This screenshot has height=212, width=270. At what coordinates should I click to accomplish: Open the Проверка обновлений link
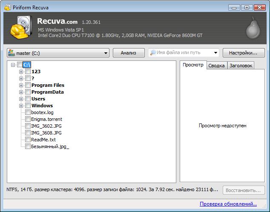click(x=228, y=204)
